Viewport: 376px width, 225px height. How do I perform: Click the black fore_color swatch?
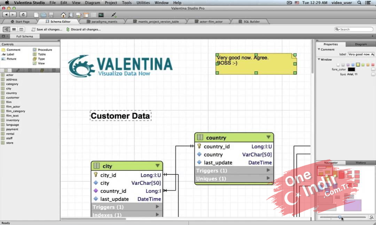(351, 69)
